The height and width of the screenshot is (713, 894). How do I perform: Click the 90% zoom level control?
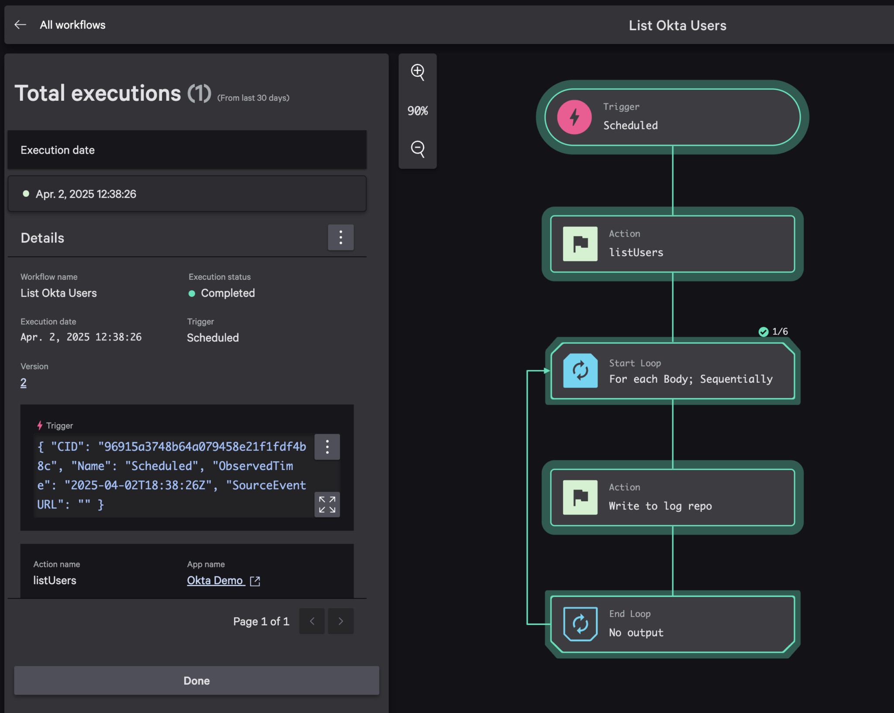[417, 111]
